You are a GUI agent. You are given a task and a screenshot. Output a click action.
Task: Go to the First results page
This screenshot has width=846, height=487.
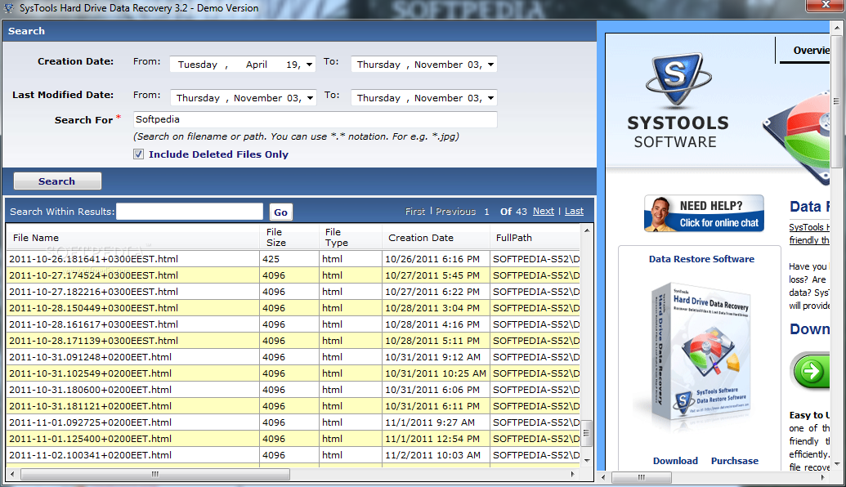click(x=415, y=212)
